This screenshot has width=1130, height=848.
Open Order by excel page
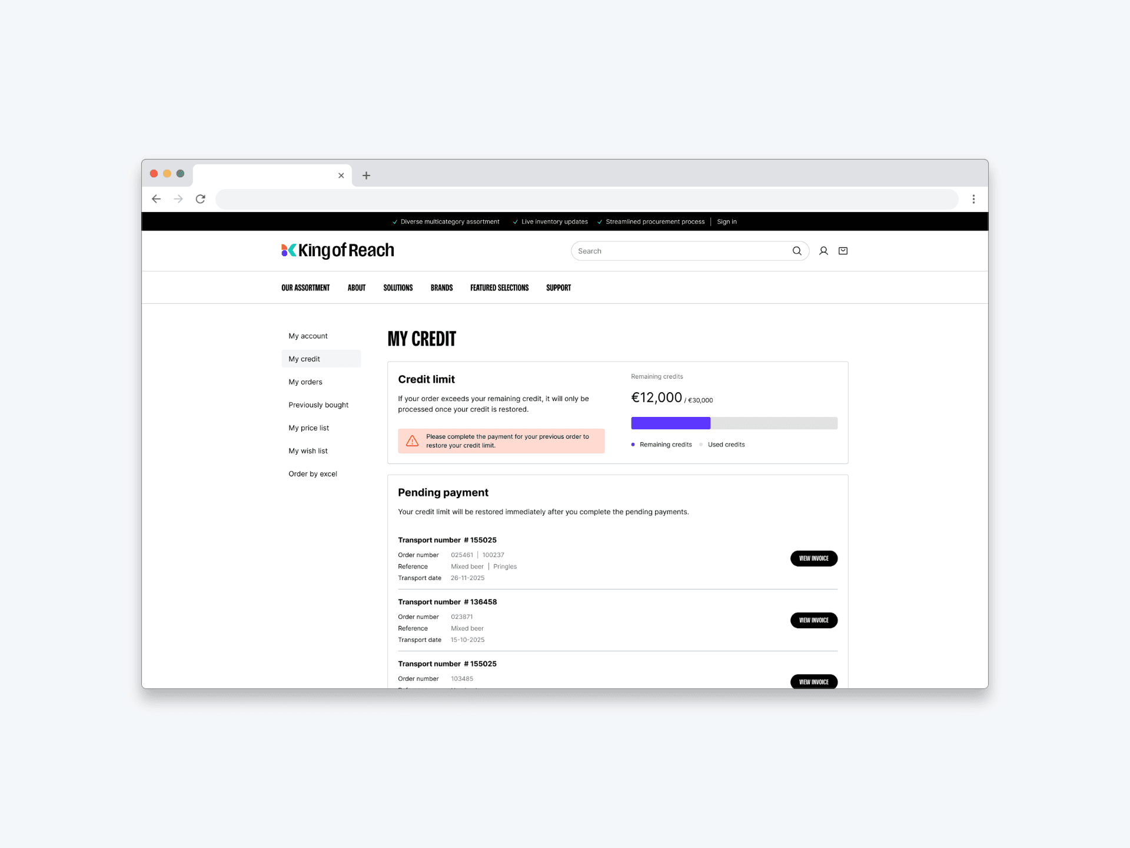(x=313, y=474)
